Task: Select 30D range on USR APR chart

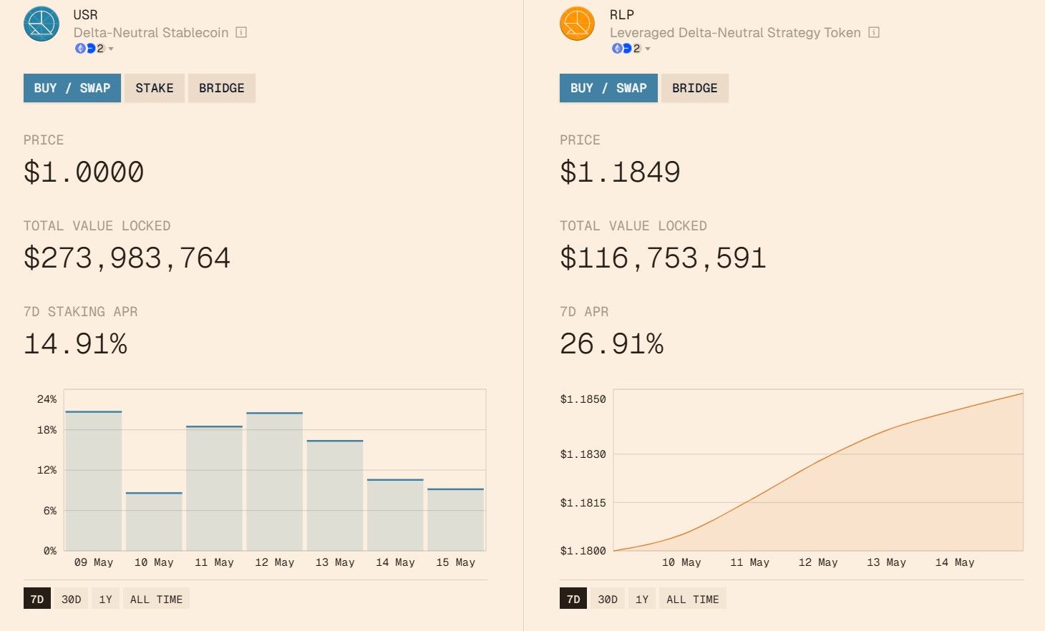Action: click(71, 599)
